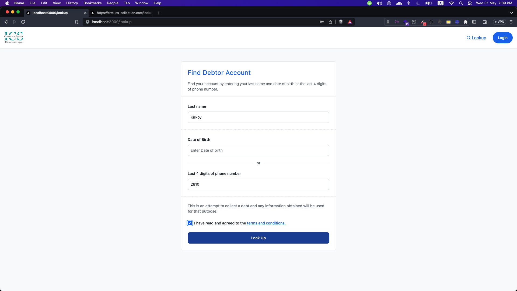The height and width of the screenshot is (291, 517).
Task: Open the History menu in menu bar
Action: pyautogui.click(x=72, y=3)
